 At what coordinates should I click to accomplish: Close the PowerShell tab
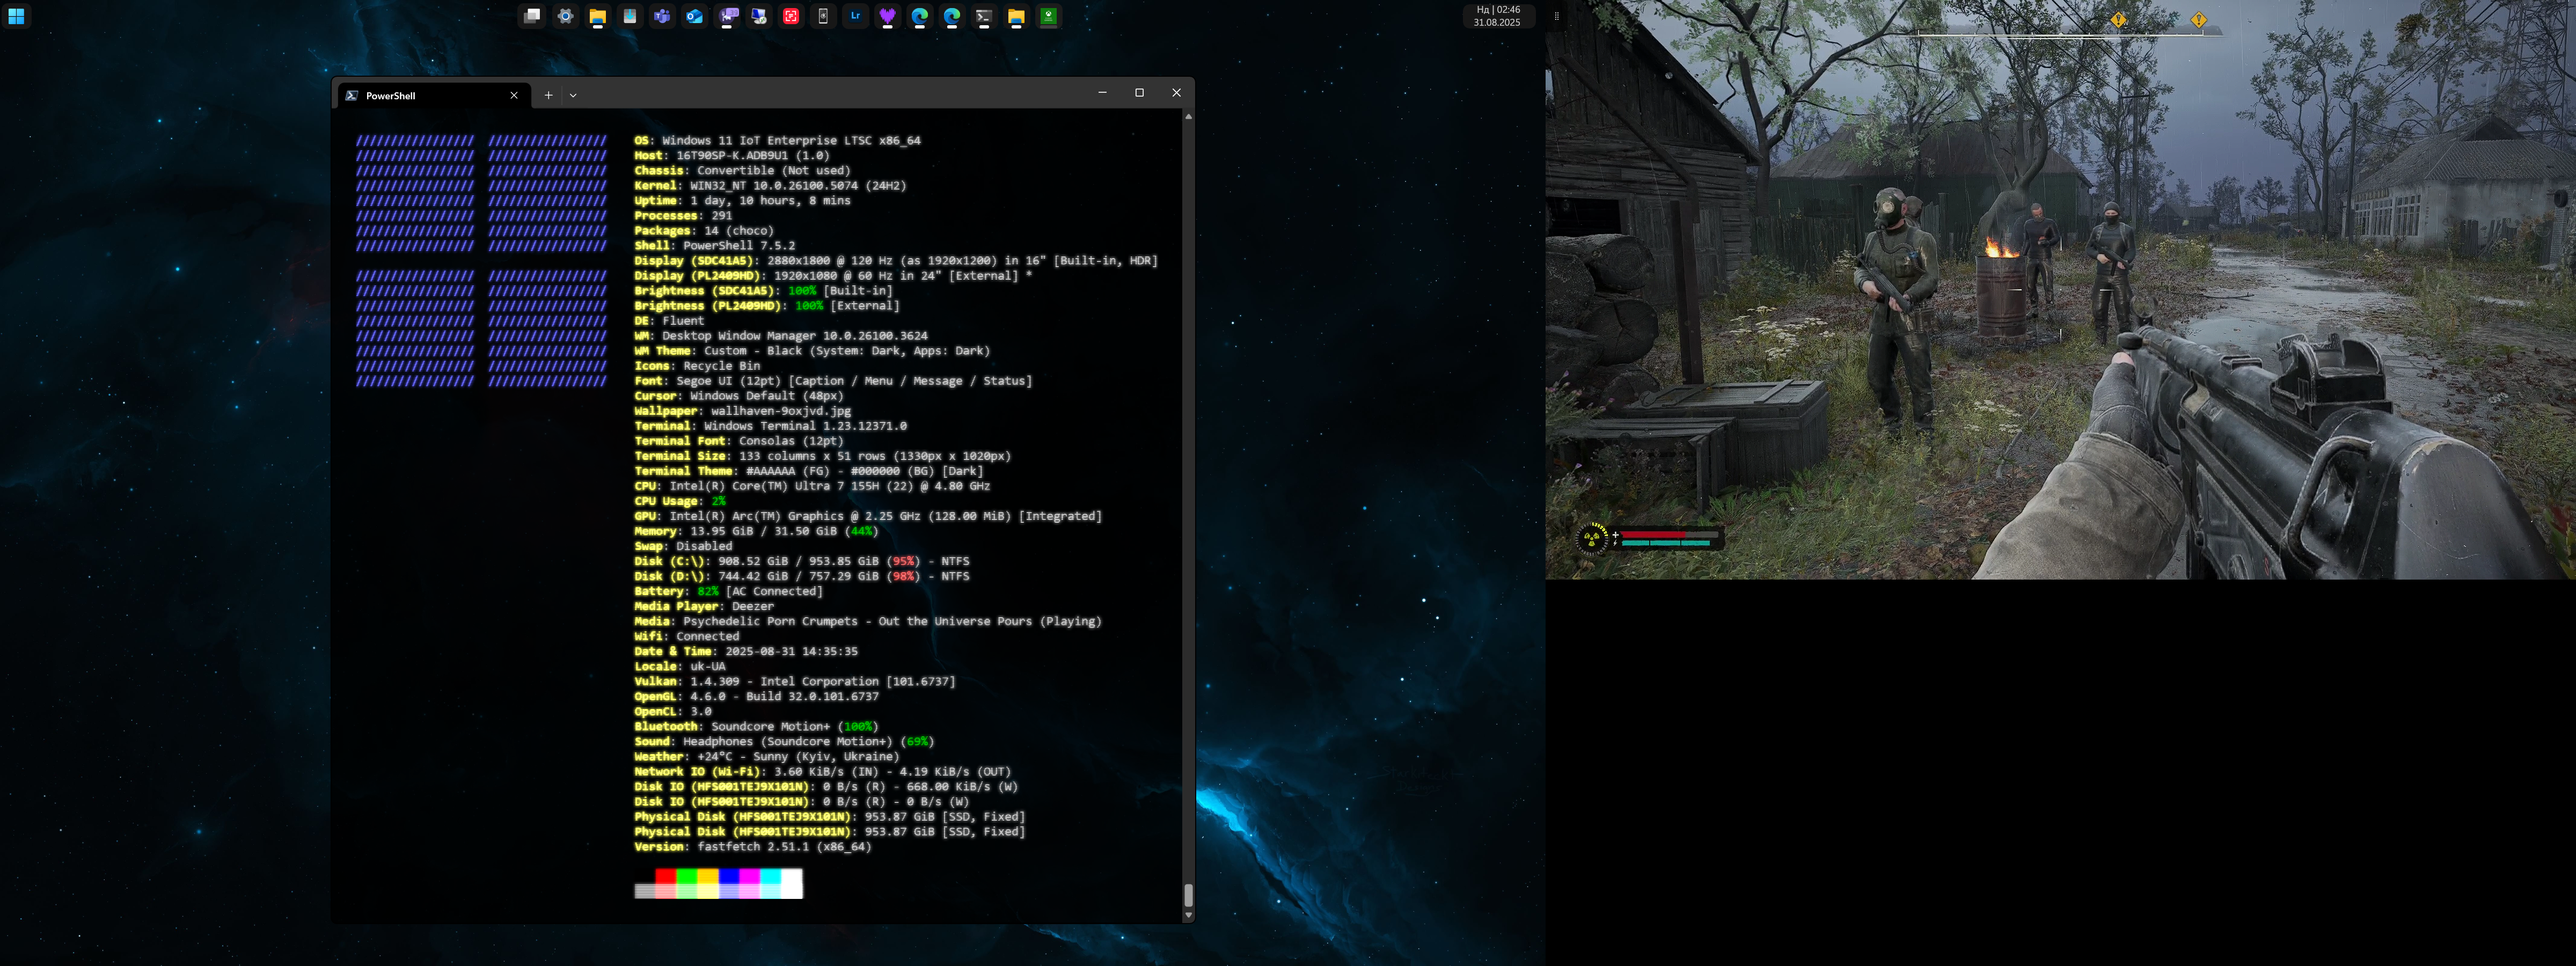514,95
